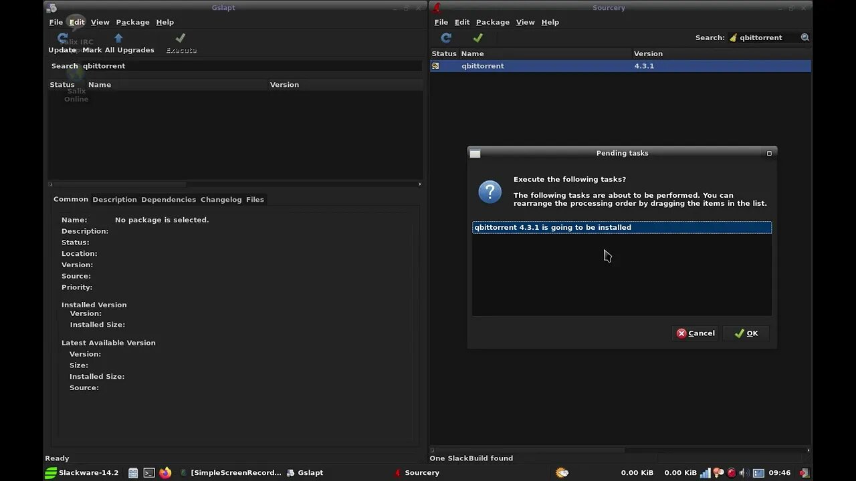This screenshot has width=856, height=481.
Task: Open the Help menu in Sourcery
Action: coord(550,22)
